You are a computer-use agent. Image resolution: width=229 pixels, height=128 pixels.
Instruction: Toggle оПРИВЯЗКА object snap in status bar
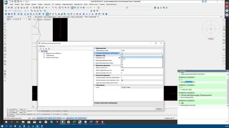click(x=40, y=118)
